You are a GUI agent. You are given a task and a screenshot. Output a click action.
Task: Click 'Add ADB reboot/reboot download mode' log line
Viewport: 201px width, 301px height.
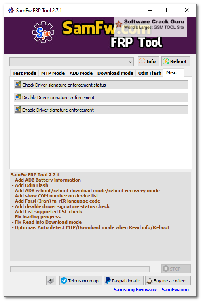pyautogui.click(x=86, y=191)
